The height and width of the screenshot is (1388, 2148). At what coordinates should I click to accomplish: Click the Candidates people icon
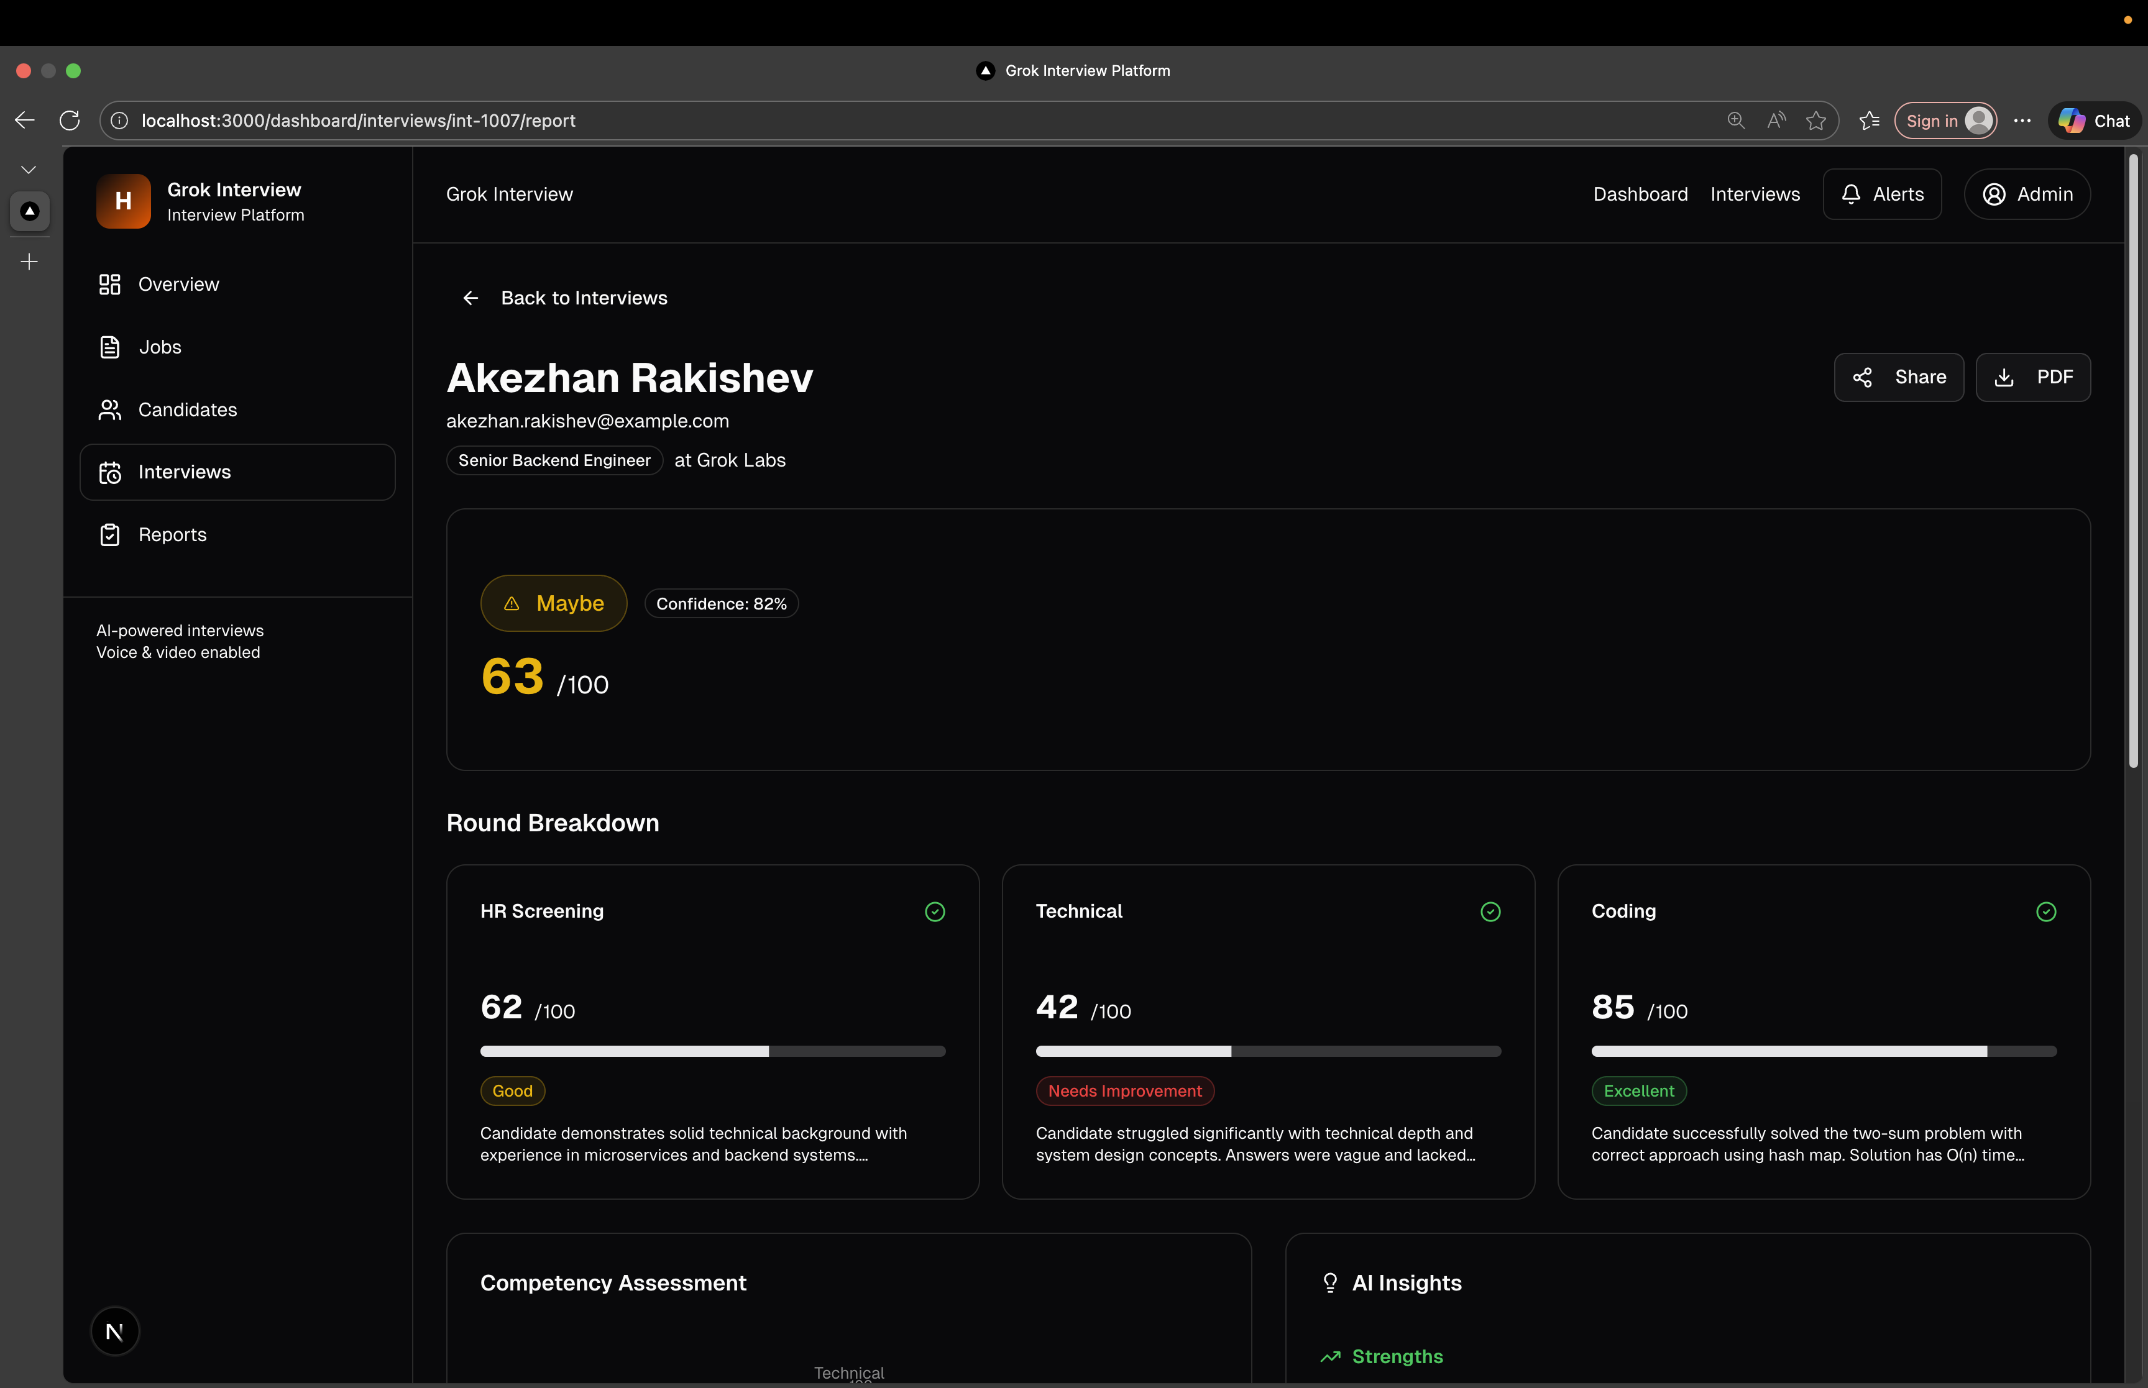[109, 410]
